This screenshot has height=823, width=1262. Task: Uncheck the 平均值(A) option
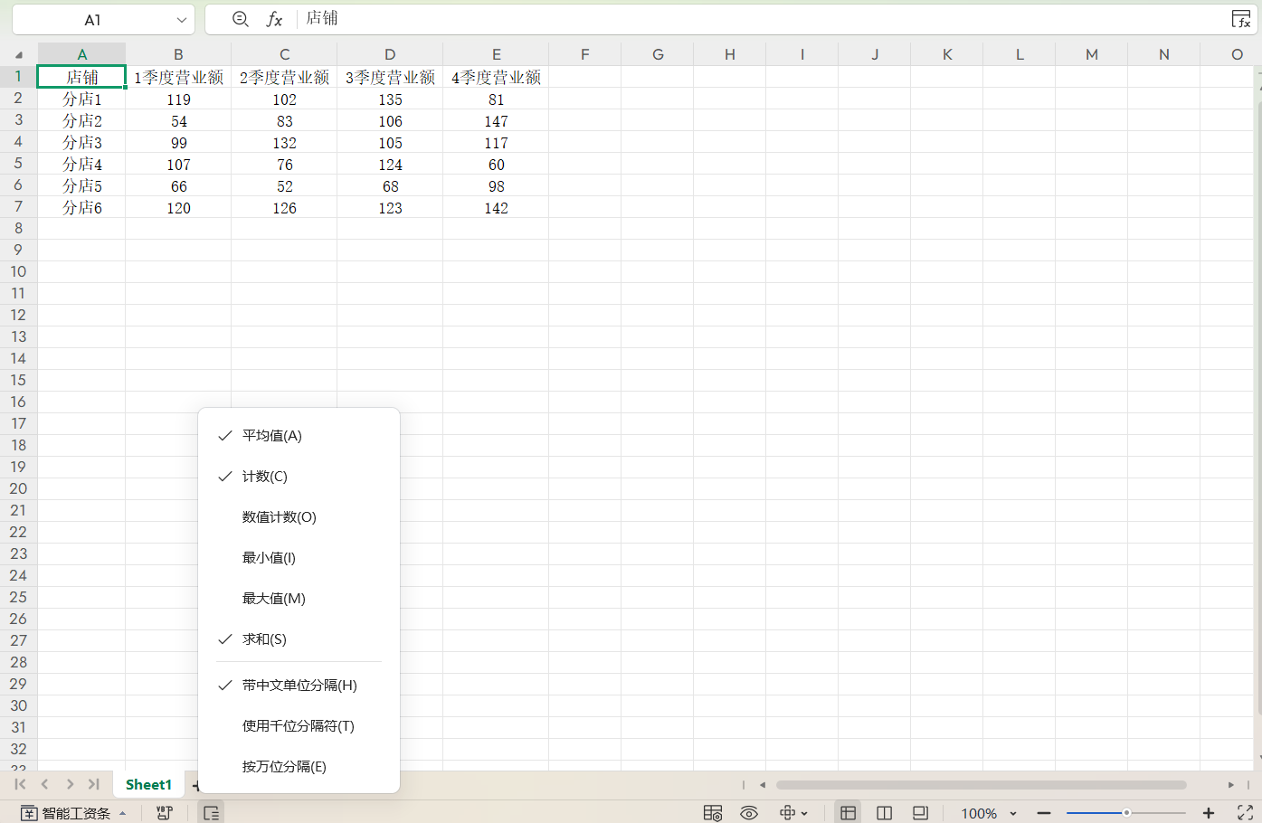pos(272,436)
